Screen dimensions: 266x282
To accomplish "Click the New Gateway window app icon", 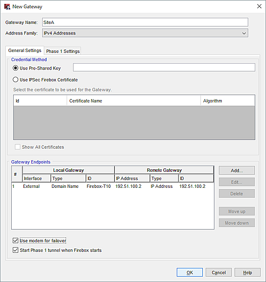I will coord(7,7).
